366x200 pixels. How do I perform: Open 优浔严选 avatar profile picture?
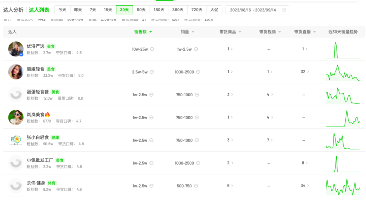pyautogui.click(x=16, y=49)
